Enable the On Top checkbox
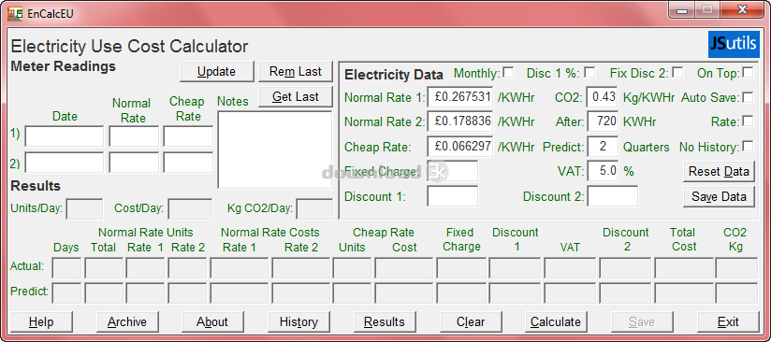The height and width of the screenshot is (342, 771). tap(748, 73)
